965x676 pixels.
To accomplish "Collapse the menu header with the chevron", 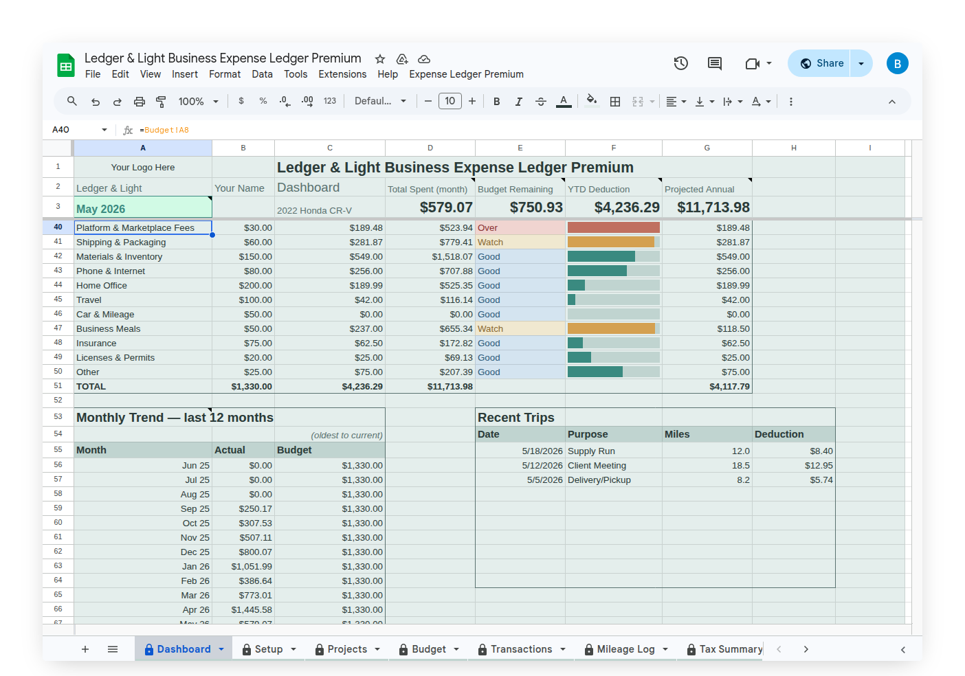I will 892,102.
